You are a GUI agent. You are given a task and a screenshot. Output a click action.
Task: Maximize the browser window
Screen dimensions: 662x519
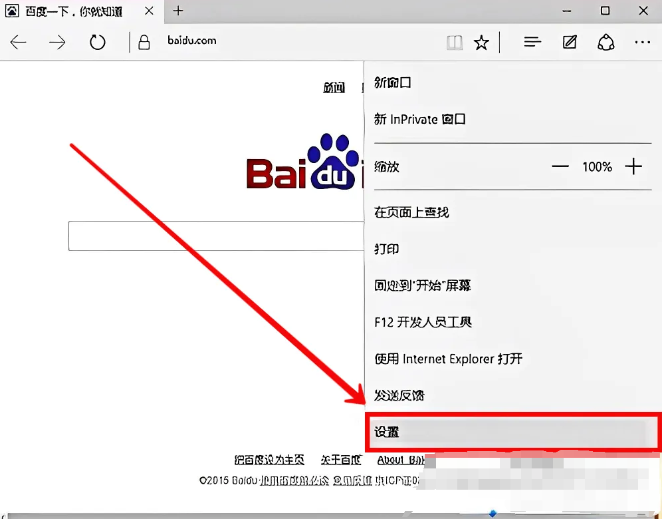pyautogui.click(x=605, y=11)
